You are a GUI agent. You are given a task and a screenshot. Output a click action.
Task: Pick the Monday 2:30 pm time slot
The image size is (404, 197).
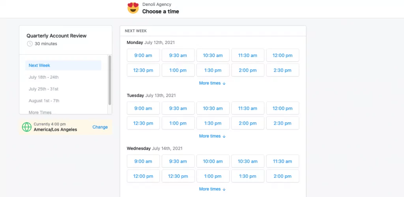click(282, 70)
